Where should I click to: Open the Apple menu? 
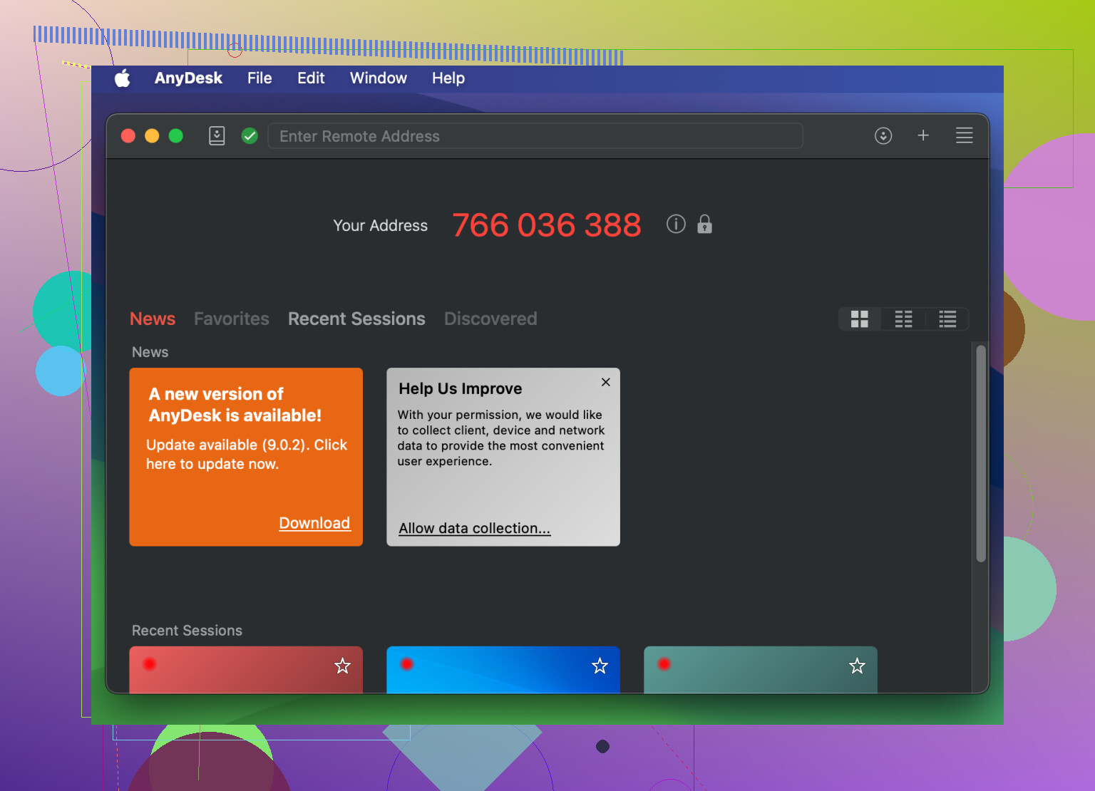click(123, 78)
